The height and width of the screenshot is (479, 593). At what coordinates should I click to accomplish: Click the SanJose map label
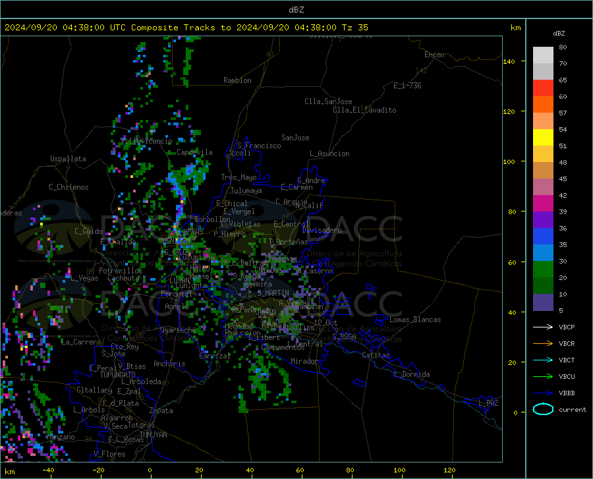pyautogui.click(x=295, y=138)
